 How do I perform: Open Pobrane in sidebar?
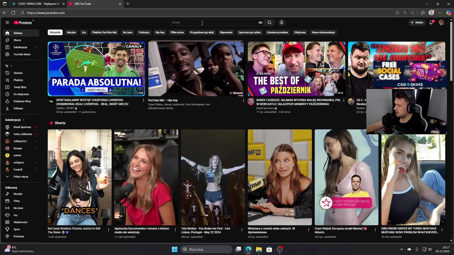click(x=21, y=108)
